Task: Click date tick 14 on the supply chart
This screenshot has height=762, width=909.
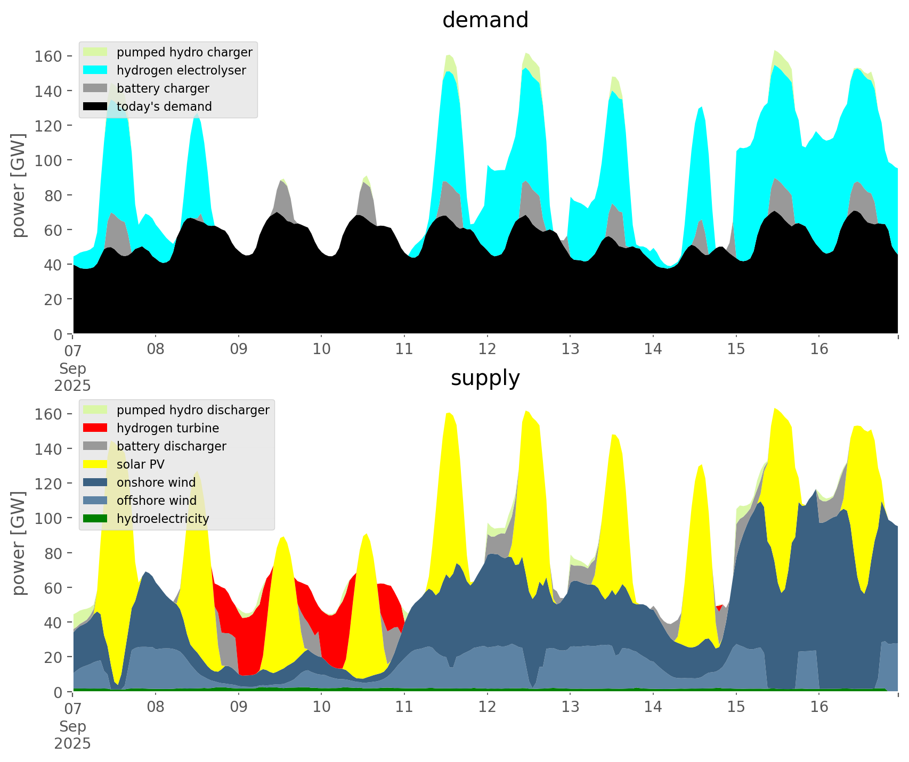Action: coord(653,707)
